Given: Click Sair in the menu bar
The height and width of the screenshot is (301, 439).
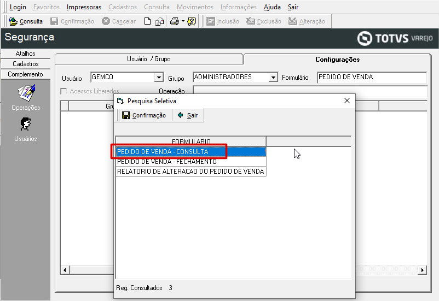Looking at the screenshot, I should [x=293, y=7].
